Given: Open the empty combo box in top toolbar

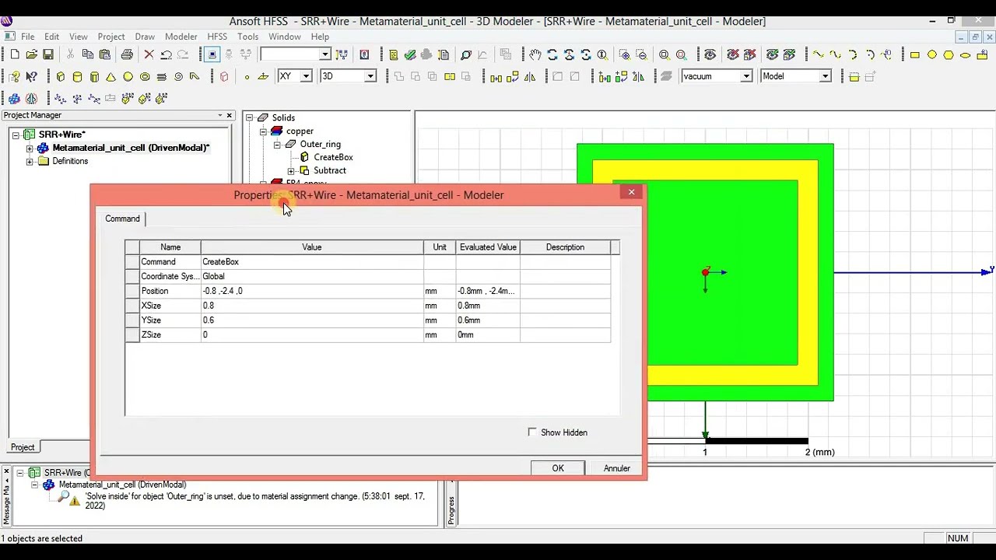Looking at the screenshot, I should pos(324,54).
